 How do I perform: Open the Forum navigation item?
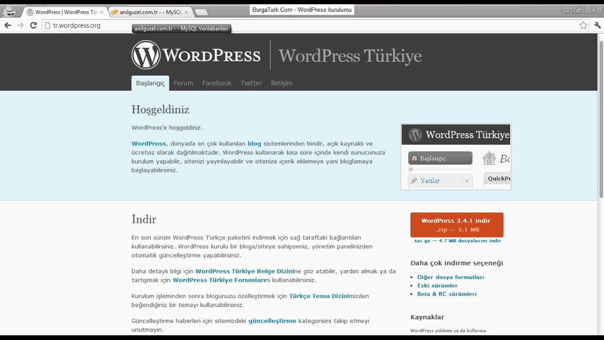pos(184,83)
